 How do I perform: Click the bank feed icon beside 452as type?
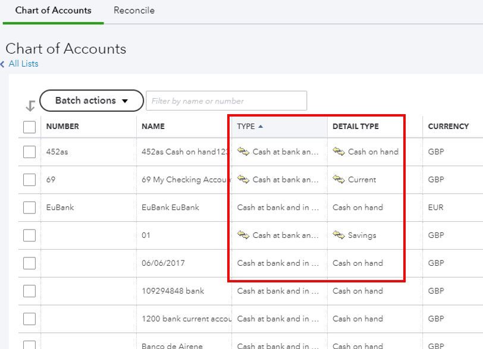(x=243, y=152)
